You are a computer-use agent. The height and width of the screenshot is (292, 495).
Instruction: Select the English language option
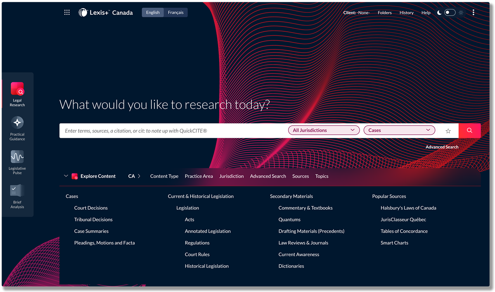point(153,12)
